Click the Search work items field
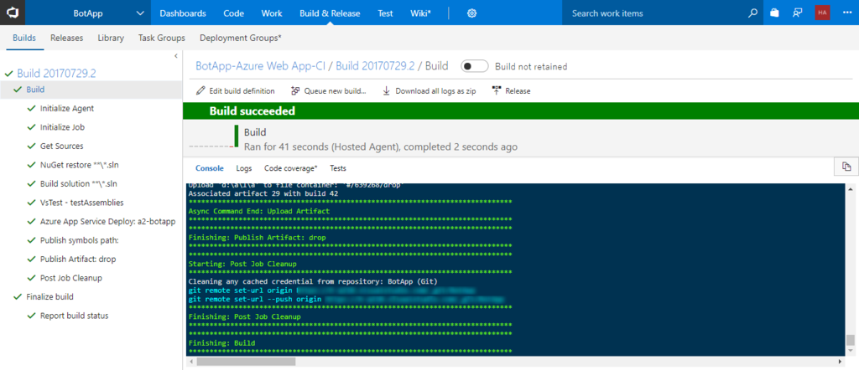This screenshot has width=859, height=370. coord(654,13)
